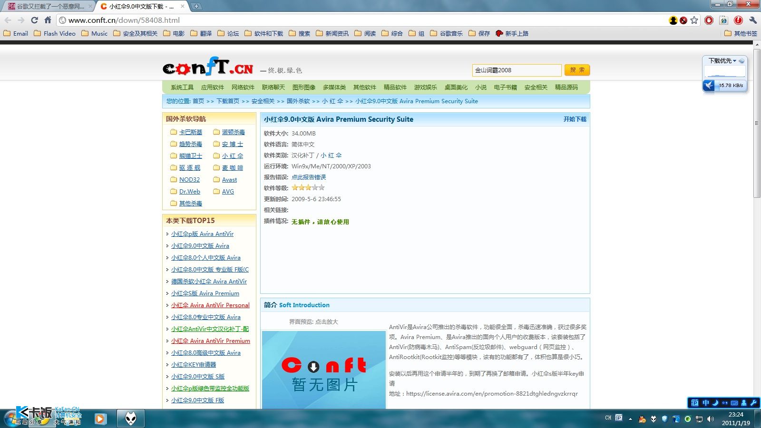Click the three-star software rating
This screenshot has height=428, width=761.
[x=308, y=188]
